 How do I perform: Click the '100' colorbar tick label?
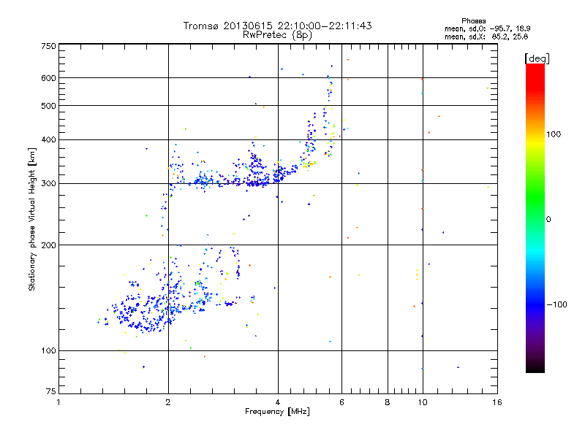(554, 134)
